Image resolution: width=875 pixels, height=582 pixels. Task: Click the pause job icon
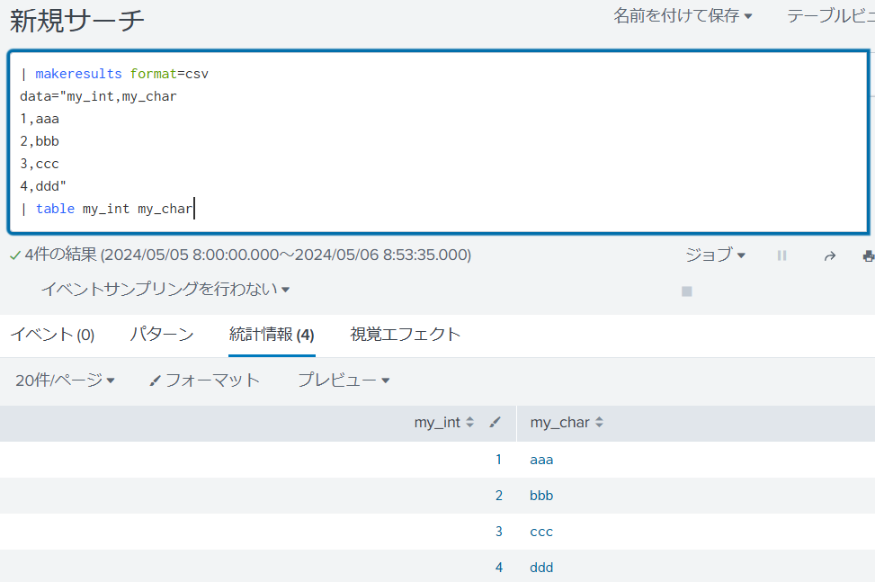coord(781,255)
